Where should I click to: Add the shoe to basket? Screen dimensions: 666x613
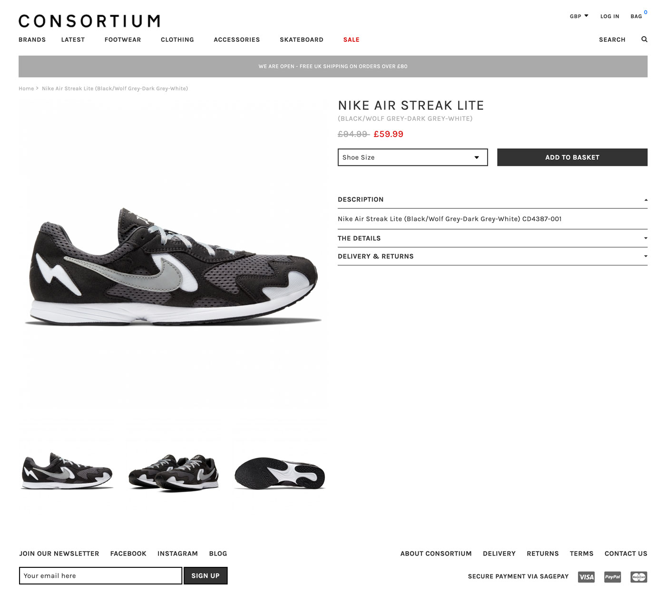pos(572,157)
